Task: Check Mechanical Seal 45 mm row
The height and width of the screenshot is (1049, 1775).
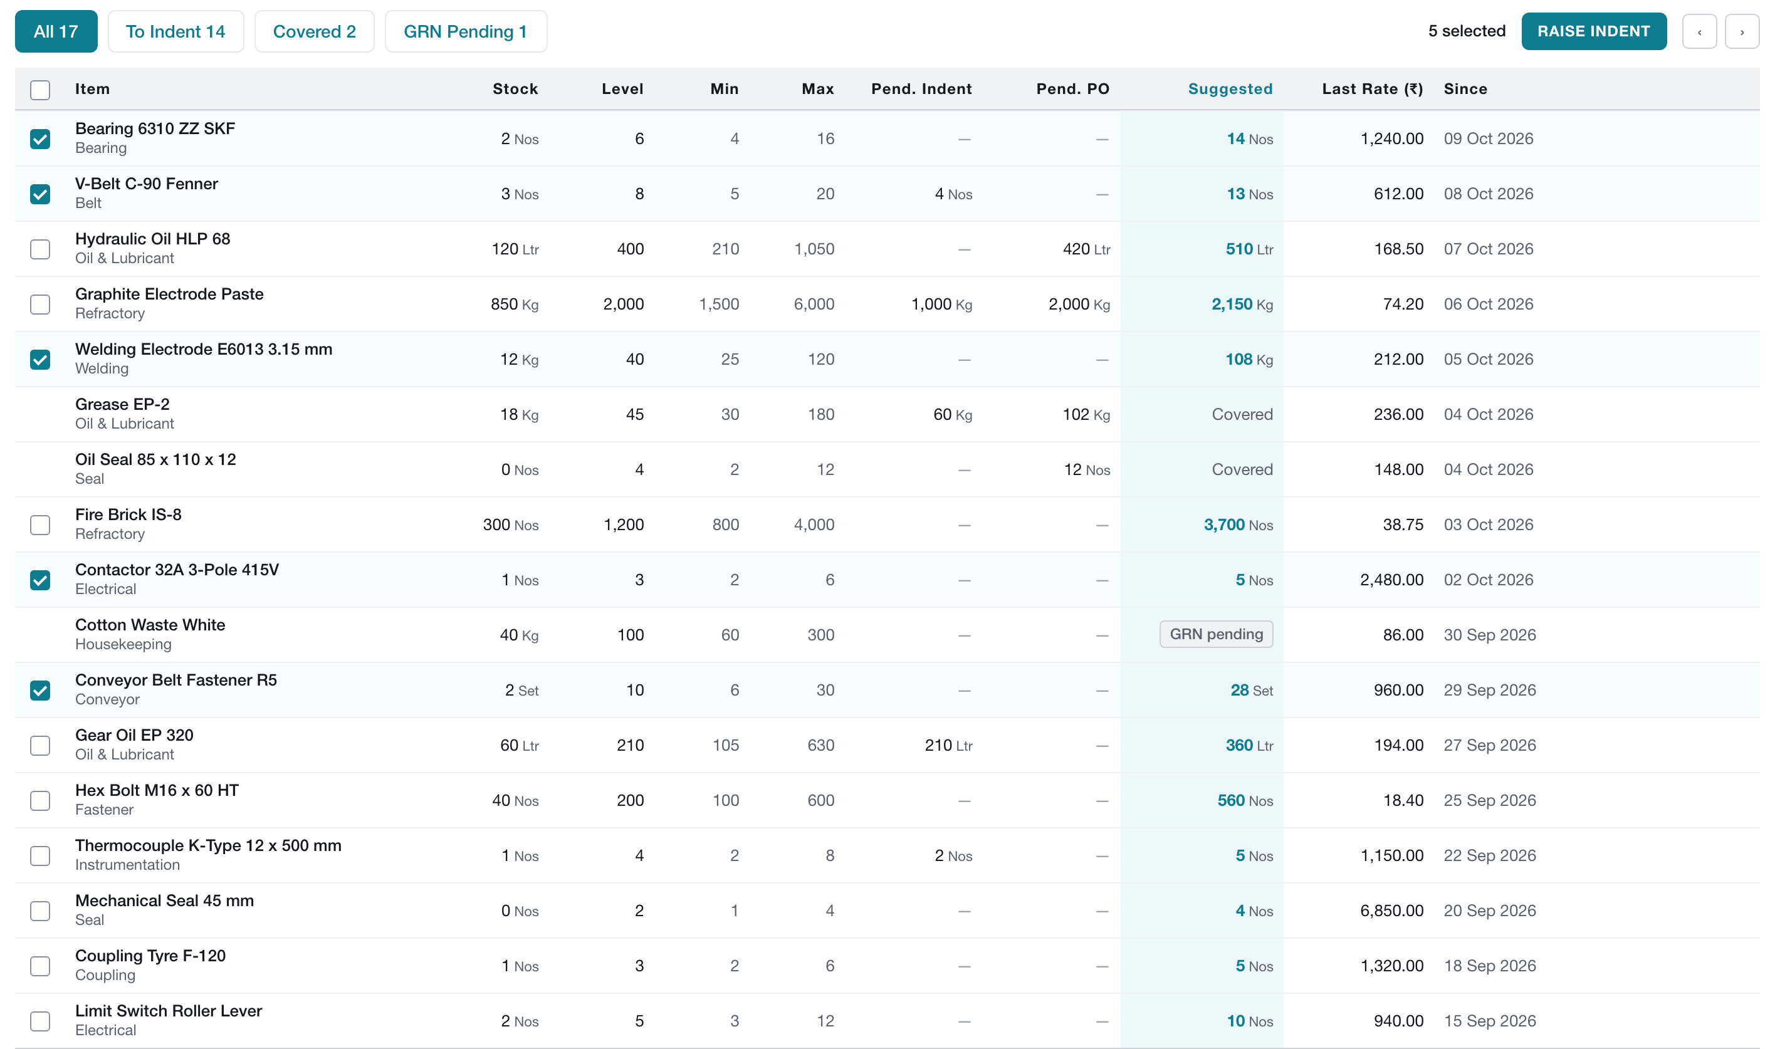Action: pos(40,911)
